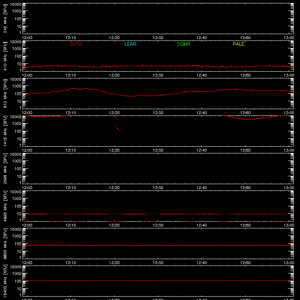Click the 1000 y-axis value in the 2695 MHz panel
The image size is (300, 300).
[x=17, y=161]
